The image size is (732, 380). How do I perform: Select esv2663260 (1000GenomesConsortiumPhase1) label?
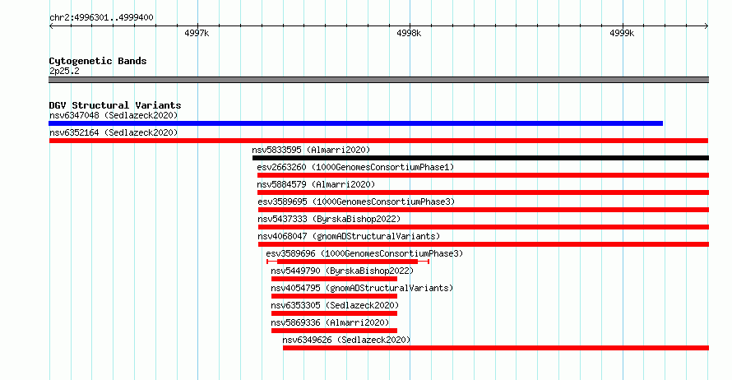[355, 167]
